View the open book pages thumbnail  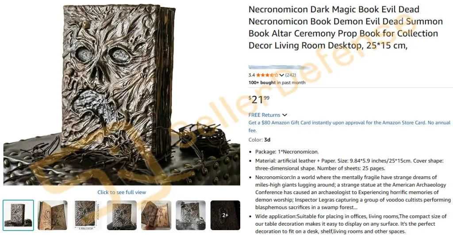pyautogui.click(x=53, y=215)
